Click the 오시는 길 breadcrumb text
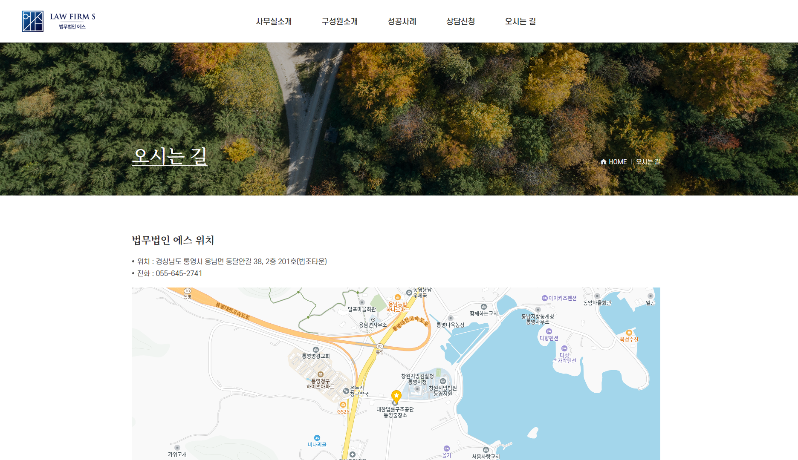The height and width of the screenshot is (460, 798). pyautogui.click(x=648, y=162)
